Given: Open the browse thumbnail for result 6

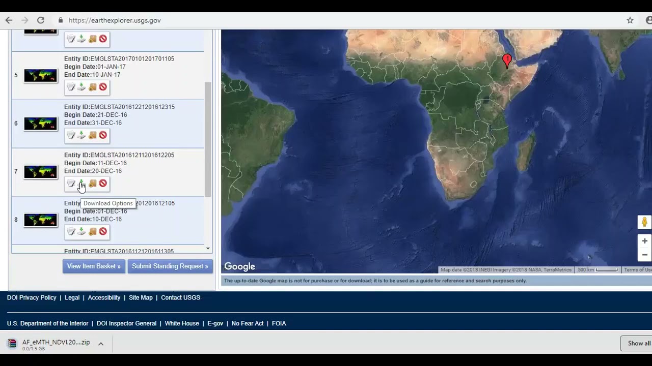Looking at the screenshot, I should coord(41,124).
